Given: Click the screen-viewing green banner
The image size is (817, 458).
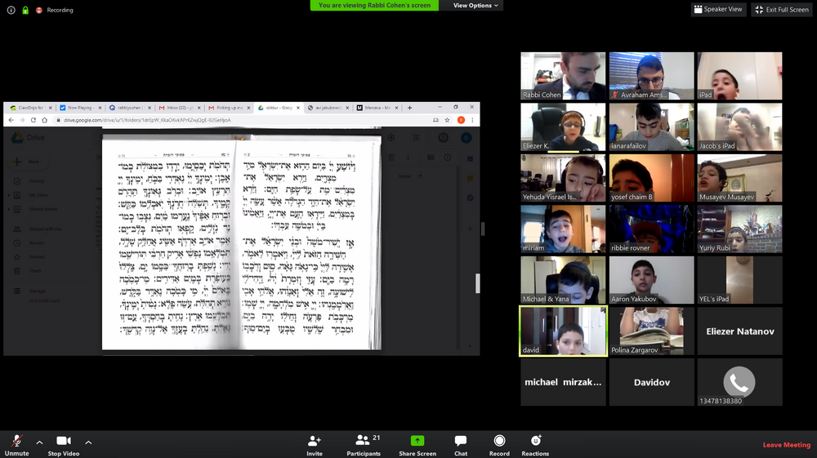Looking at the screenshot, I should click(374, 5).
